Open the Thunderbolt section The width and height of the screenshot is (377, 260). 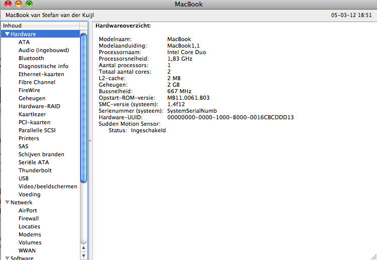[x=35, y=170]
